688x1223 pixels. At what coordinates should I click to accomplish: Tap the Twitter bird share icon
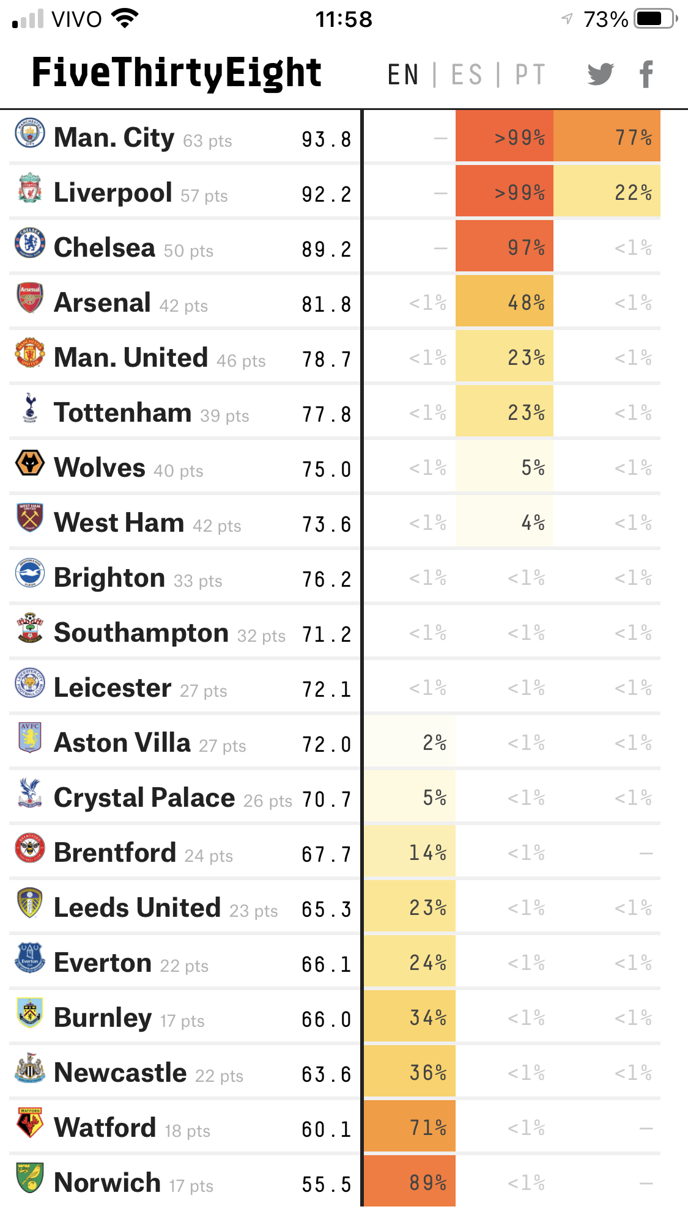601,74
